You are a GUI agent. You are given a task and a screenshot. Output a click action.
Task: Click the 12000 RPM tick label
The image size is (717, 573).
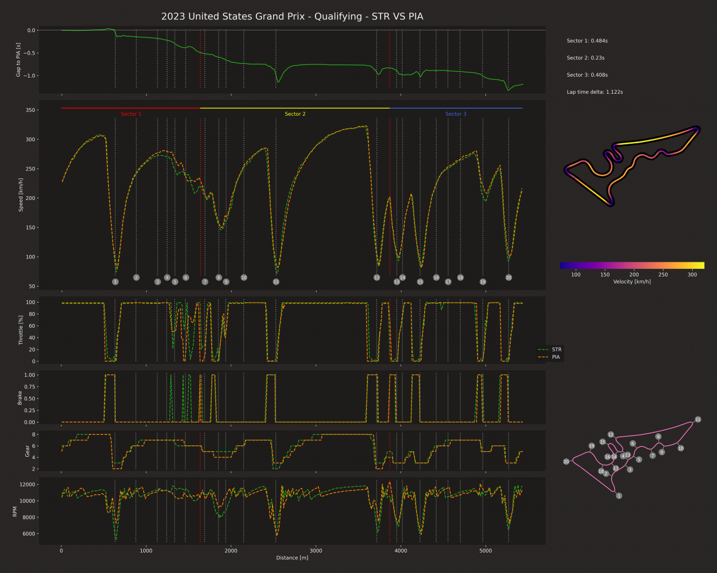click(x=28, y=484)
